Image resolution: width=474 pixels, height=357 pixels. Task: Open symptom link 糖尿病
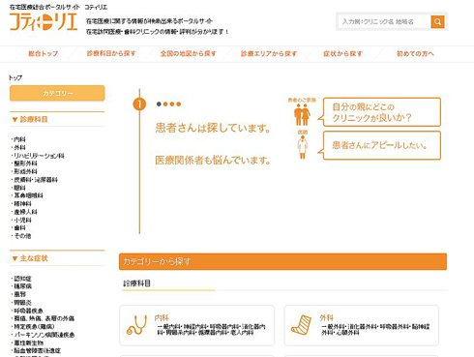(x=22, y=286)
